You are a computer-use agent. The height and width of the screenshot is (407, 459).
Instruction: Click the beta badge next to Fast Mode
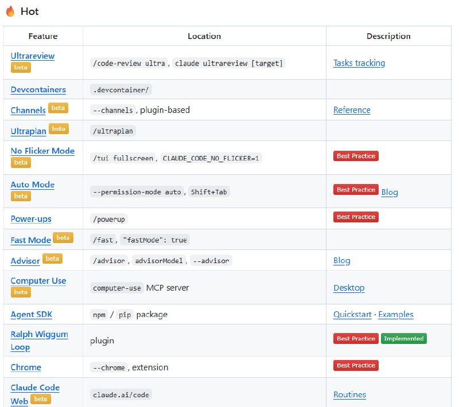tap(63, 238)
